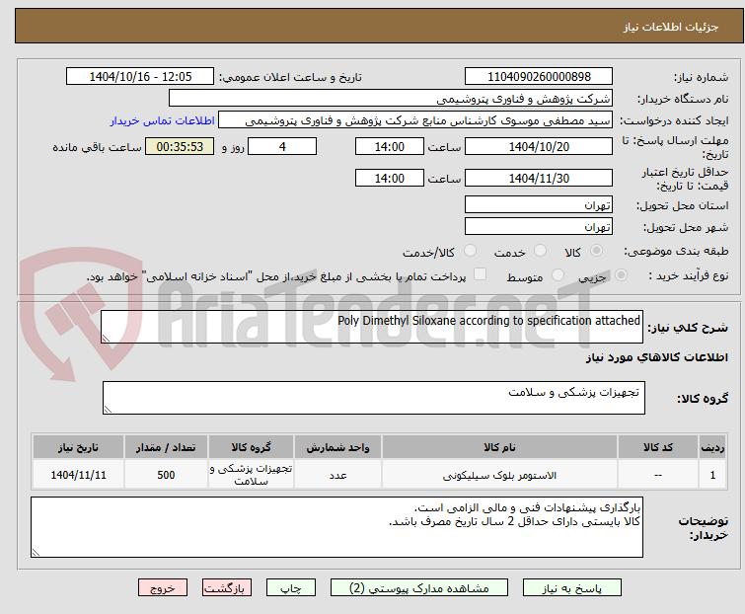The width and height of the screenshot is (745, 614).
Task: Click the چاپ print button
Action: coord(291,588)
